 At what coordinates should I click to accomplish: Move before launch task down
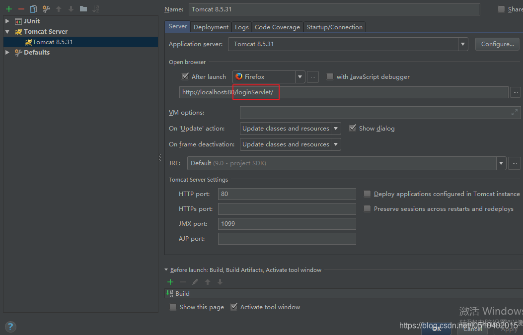tap(220, 282)
